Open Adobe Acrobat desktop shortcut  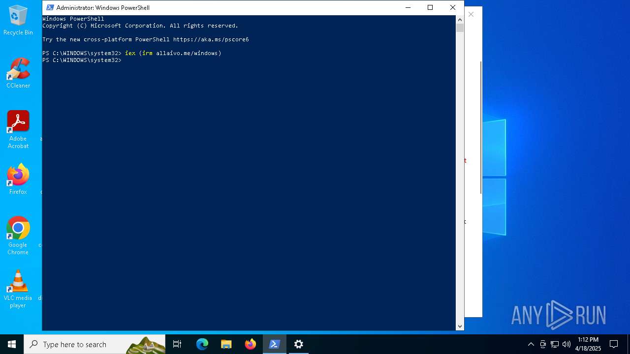pos(18,130)
